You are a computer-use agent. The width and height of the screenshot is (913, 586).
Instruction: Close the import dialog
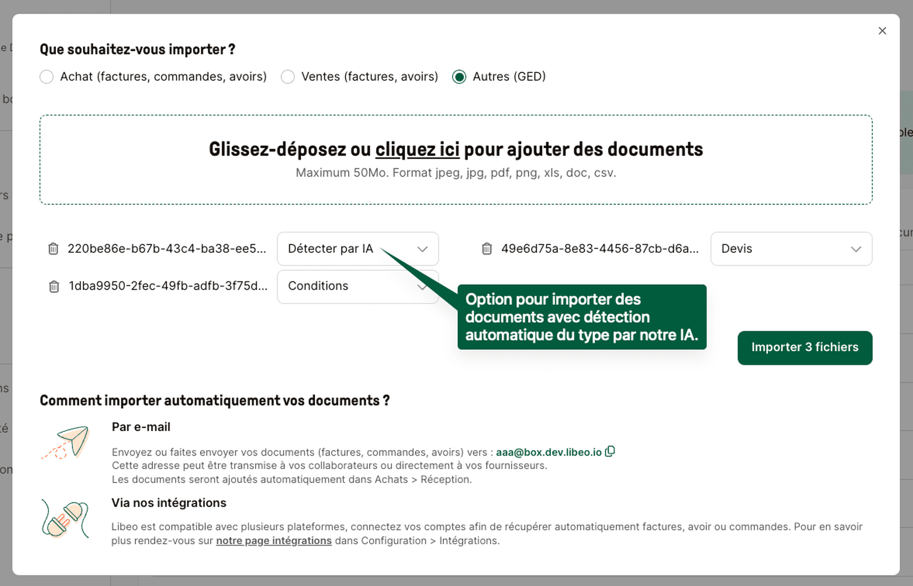pyautogui.click(x=883, y=30)
